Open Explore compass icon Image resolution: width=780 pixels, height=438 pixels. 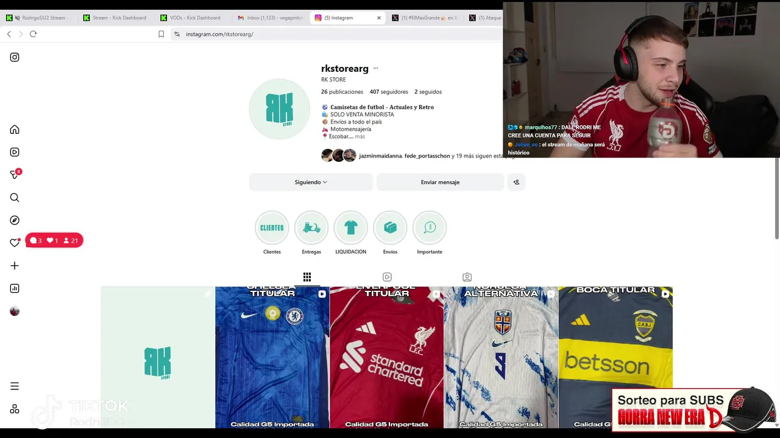(15, 220)
